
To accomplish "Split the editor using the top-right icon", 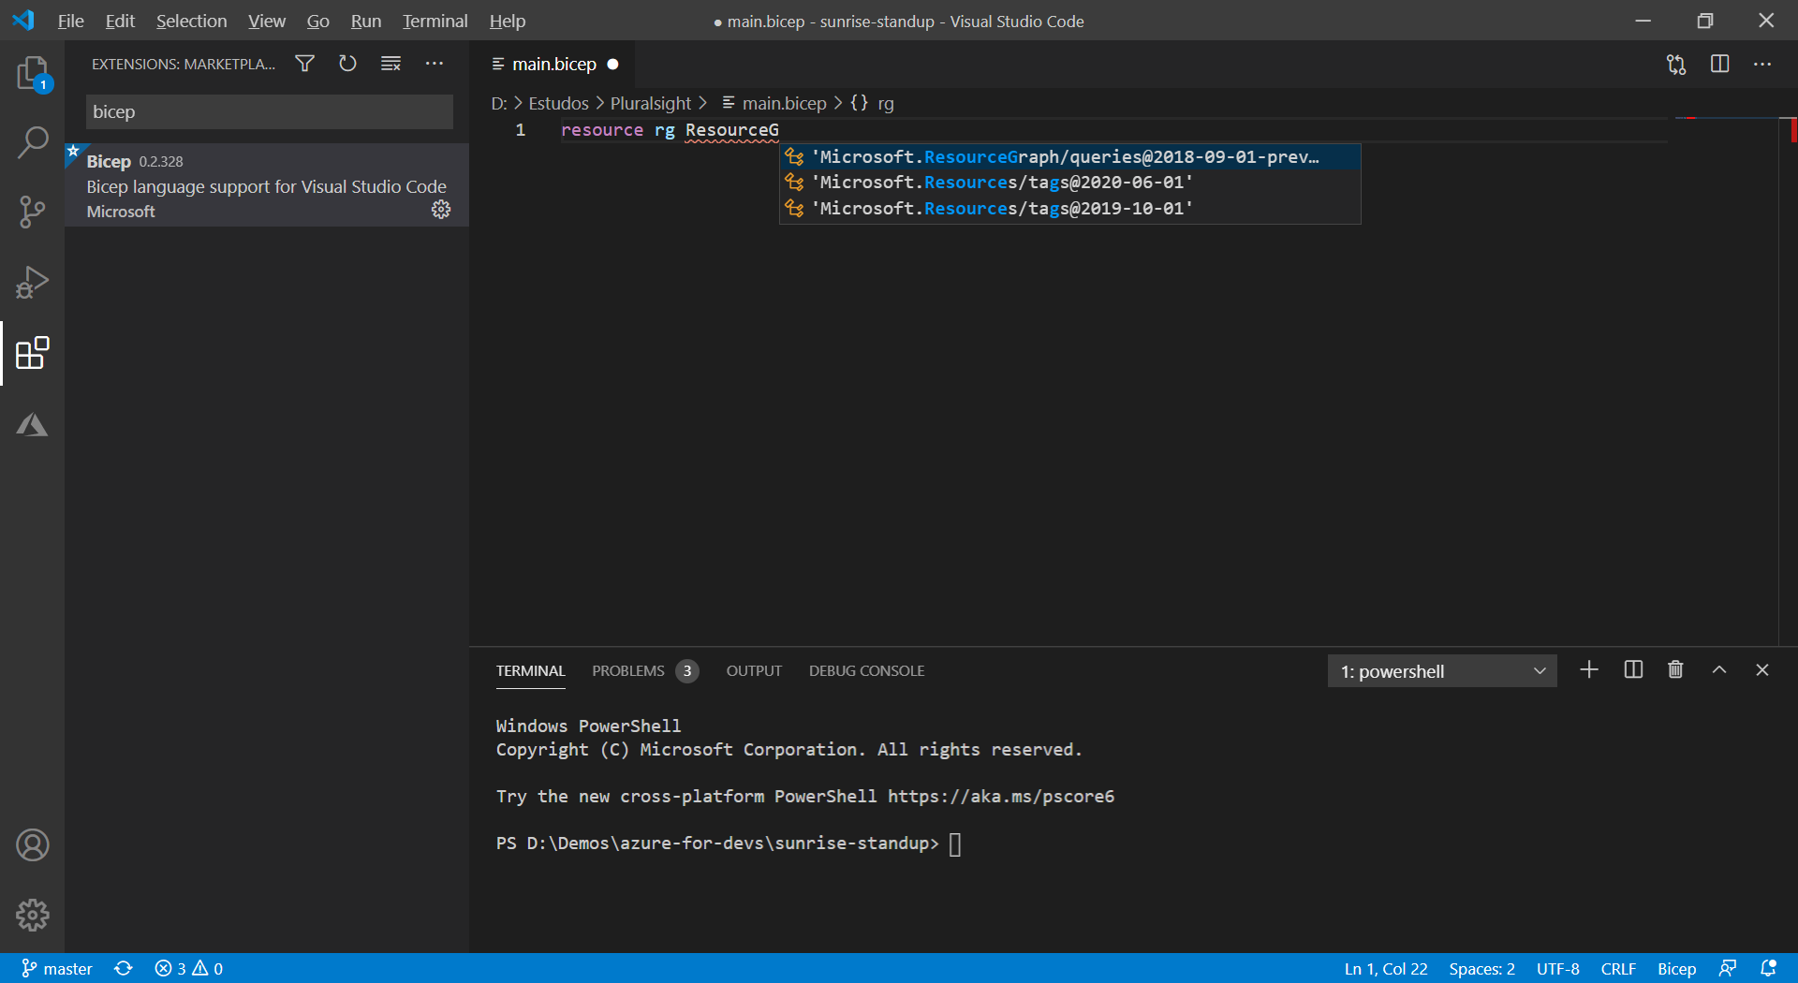I will 1721,64.
